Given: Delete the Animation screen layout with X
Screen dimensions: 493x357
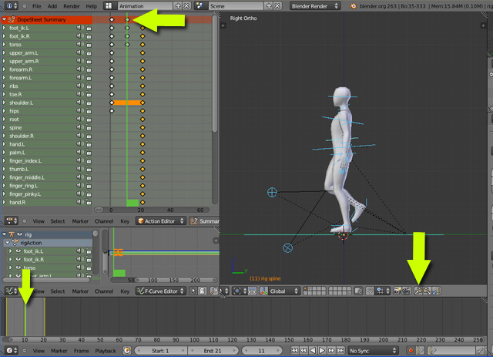Looking at the screenshot, I should [x=186, y=5].
